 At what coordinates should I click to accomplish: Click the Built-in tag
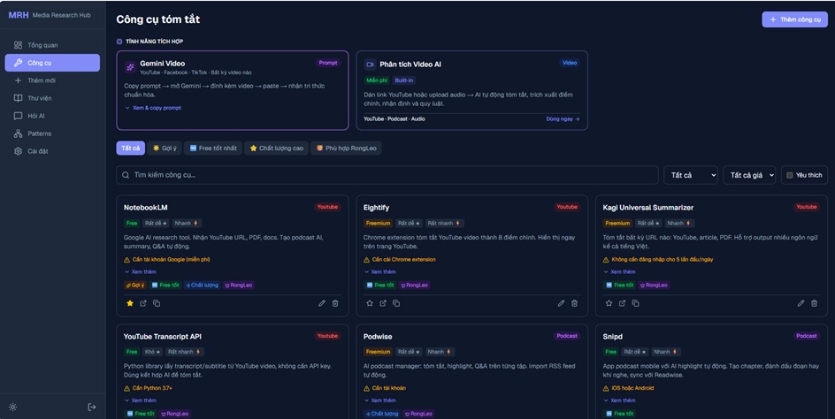coord(404,80)
